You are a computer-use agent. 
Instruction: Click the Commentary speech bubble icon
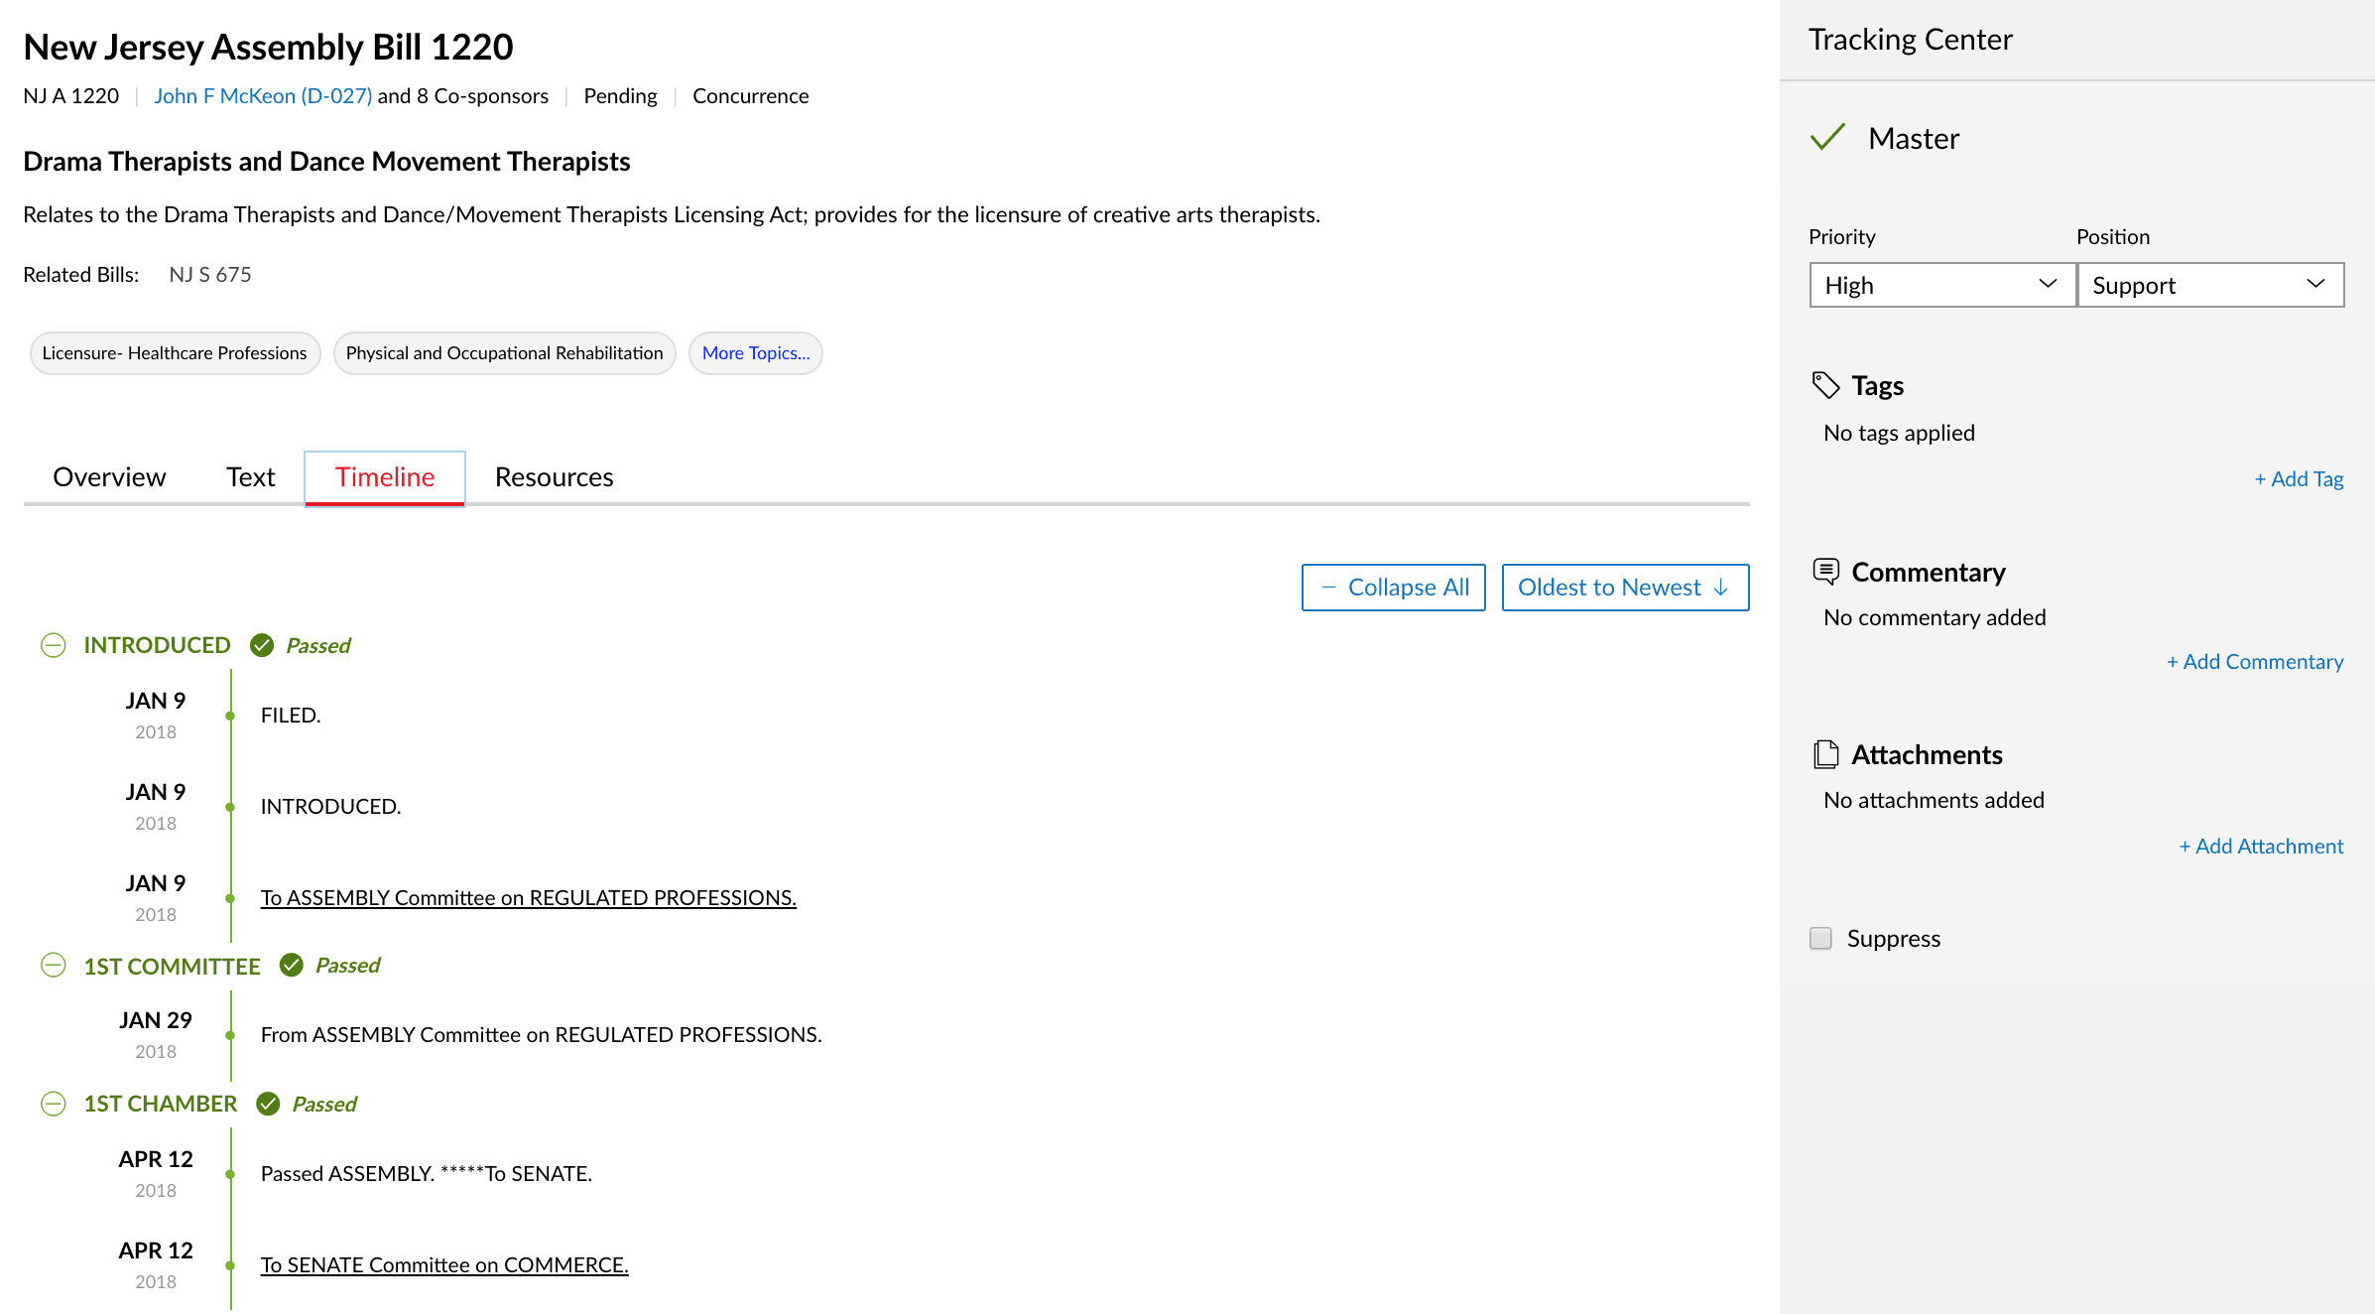coord(1825,572)
